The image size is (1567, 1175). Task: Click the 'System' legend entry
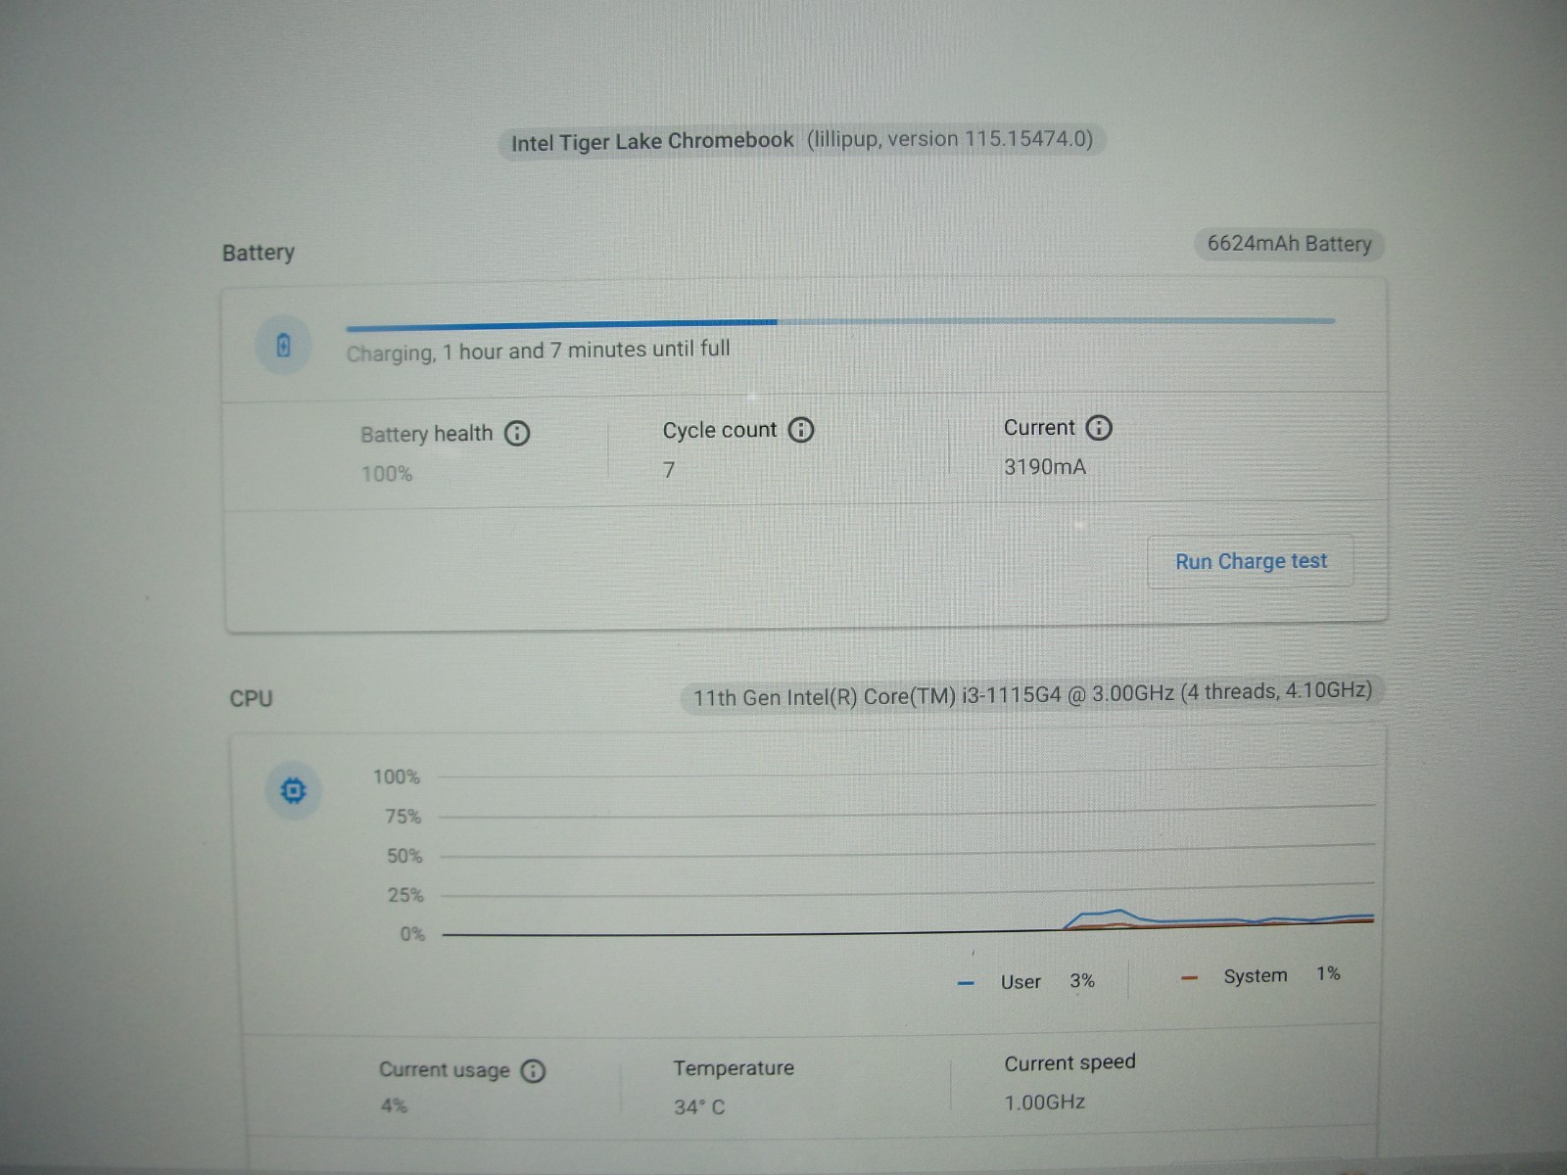1255,976
